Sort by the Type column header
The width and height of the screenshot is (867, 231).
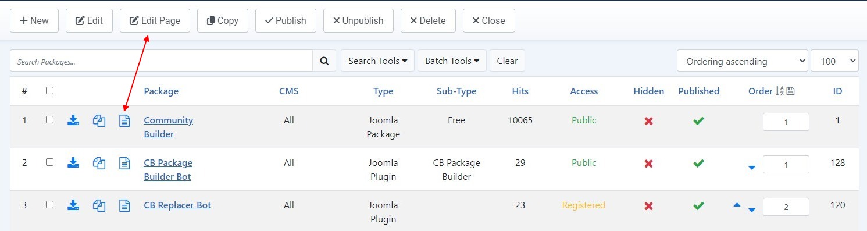pos(383,91)
